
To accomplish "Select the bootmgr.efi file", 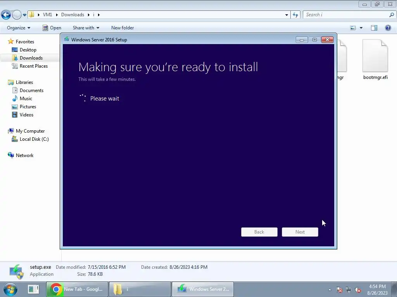I will point(375,59).
